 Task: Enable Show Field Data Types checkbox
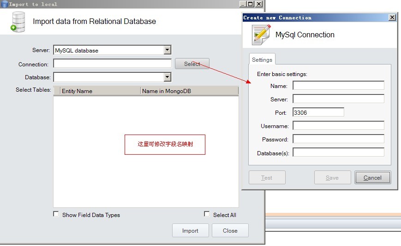pyautogui.click(x=56, y=214)
